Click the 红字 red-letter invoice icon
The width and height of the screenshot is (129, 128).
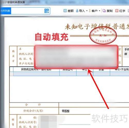[x=117, y=11]
